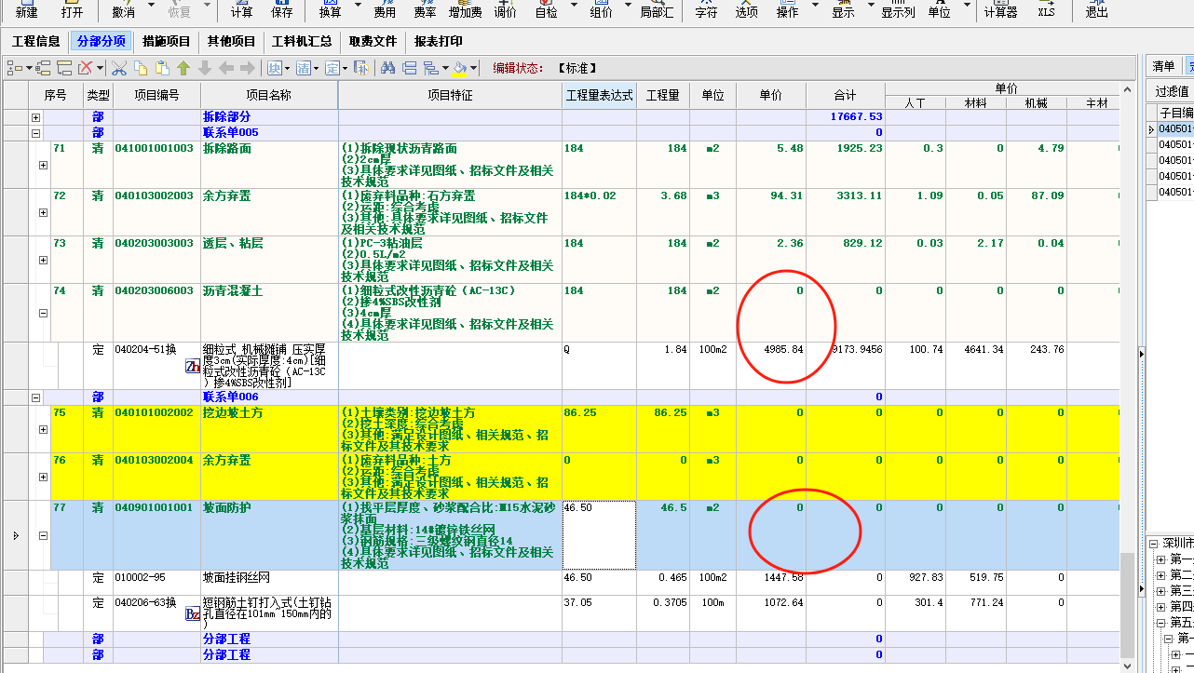Open the 块 dropdown arrow
This screenshot has width=1194, height=673.
[x=287, y=68]
